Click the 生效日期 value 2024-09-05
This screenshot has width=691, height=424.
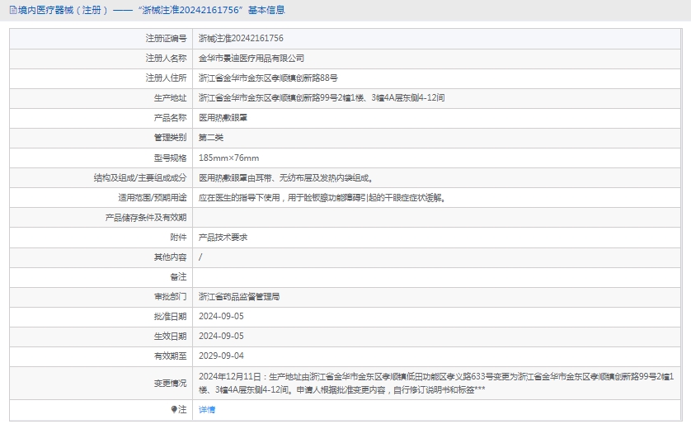tap(221, 337)
